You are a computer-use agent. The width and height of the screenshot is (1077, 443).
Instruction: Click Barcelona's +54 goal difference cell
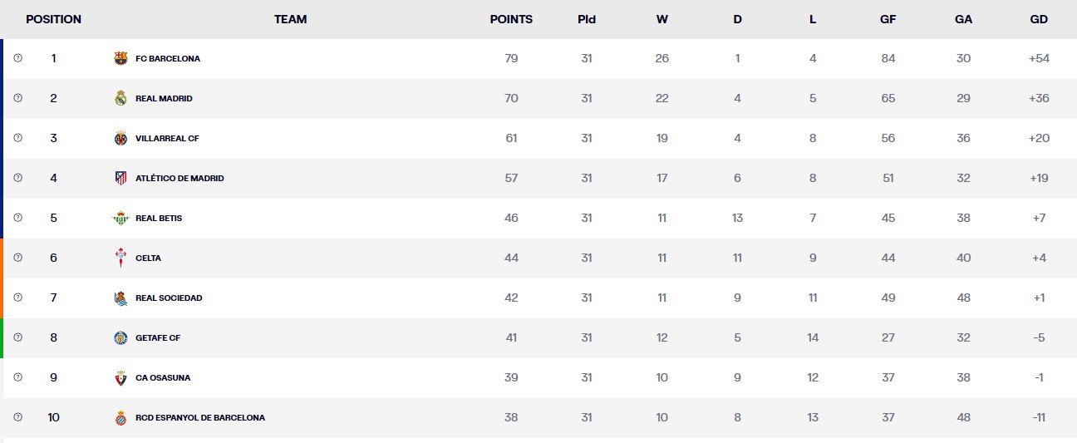tap(1039, 59)
